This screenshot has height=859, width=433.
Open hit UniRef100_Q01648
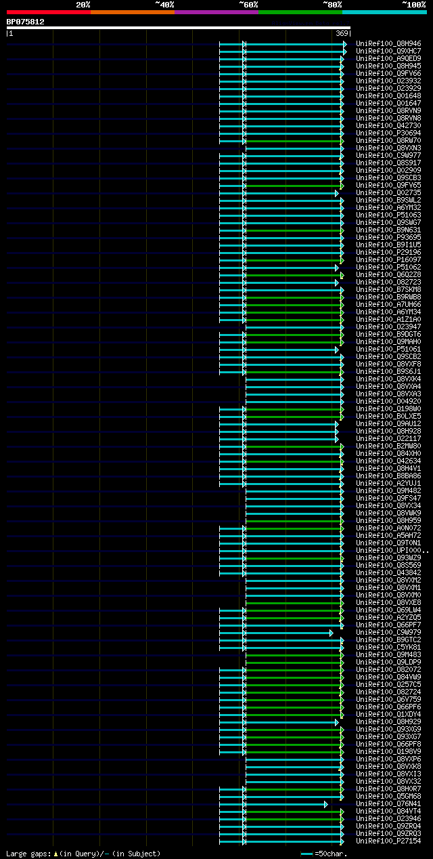point(389,96)
